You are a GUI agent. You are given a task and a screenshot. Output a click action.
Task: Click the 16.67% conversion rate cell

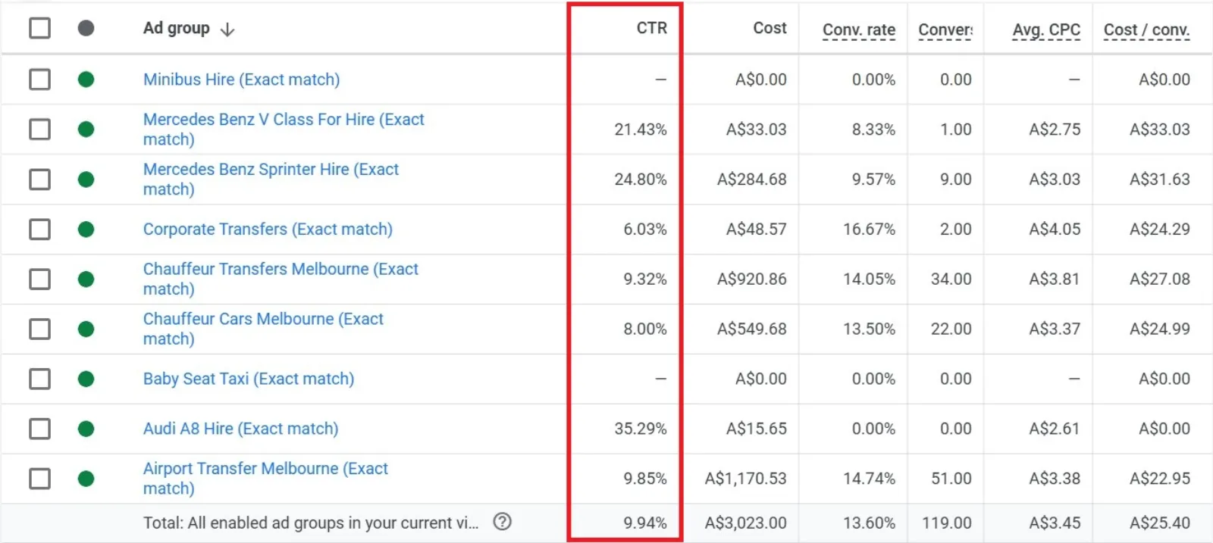[870, 229]
